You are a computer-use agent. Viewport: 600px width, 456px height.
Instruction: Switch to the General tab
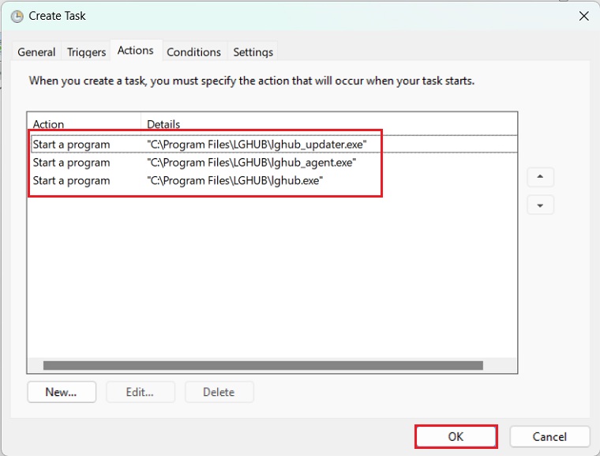[36, 51]
